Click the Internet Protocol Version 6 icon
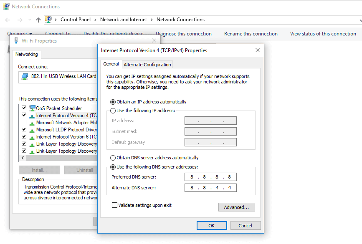This screenshot has height=244, width=362. (x=32, y=137)
